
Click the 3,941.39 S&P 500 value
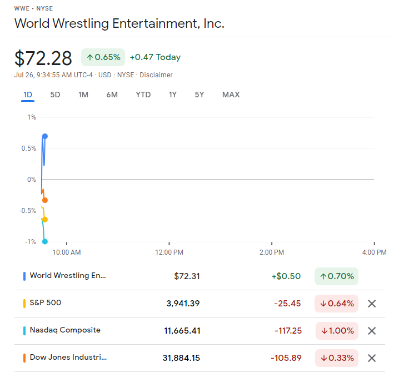point(183,304)
